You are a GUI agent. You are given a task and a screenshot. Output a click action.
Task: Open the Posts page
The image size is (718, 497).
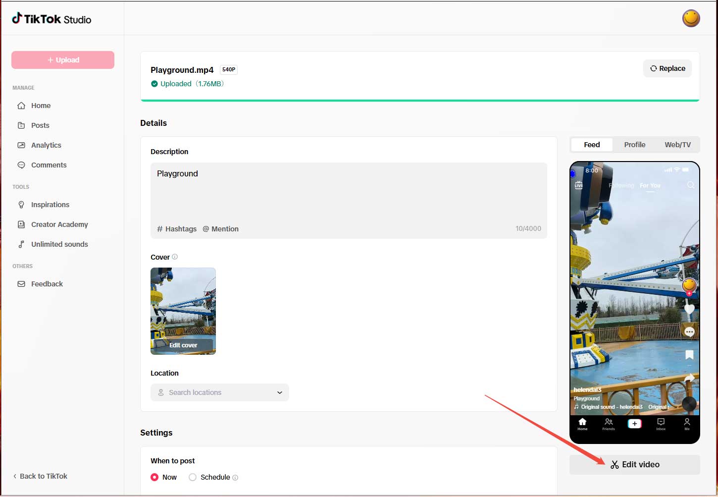40,125
